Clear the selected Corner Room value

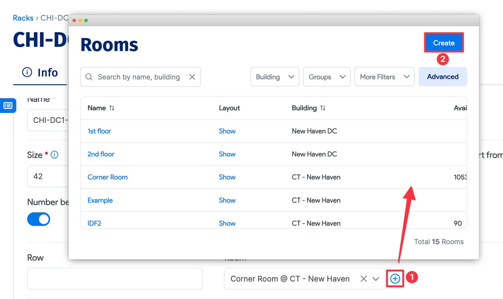tap(364, 279)
